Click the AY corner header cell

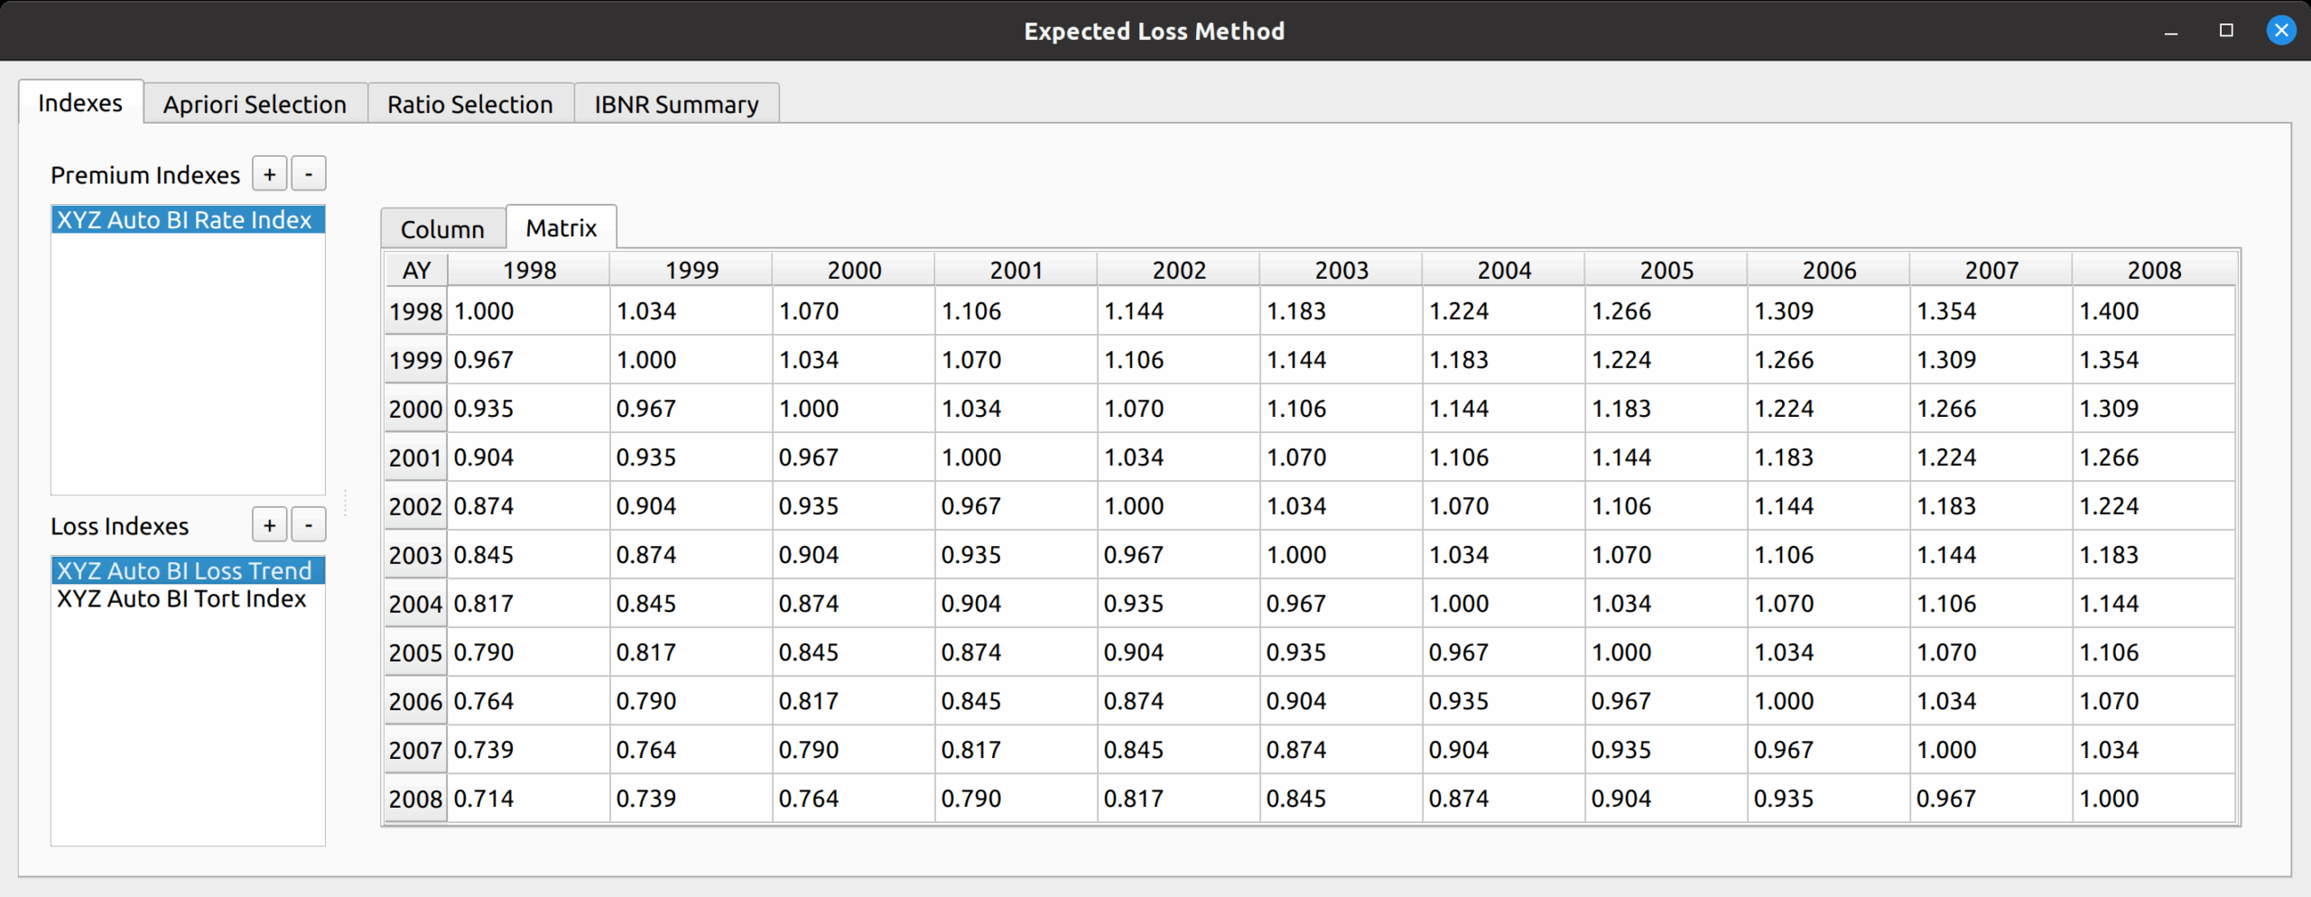(x=416, y=270)
